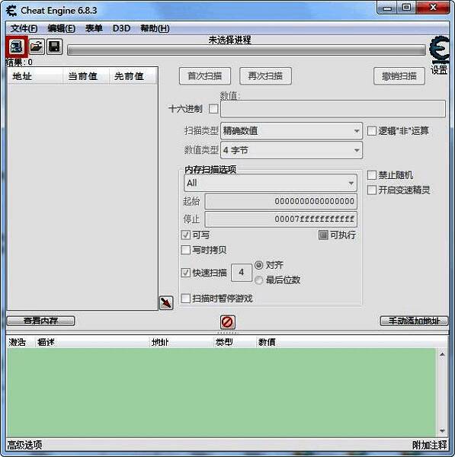Enable 禁止随机 checkbox
Screen dimensions: 455x457
coord(372,175)
